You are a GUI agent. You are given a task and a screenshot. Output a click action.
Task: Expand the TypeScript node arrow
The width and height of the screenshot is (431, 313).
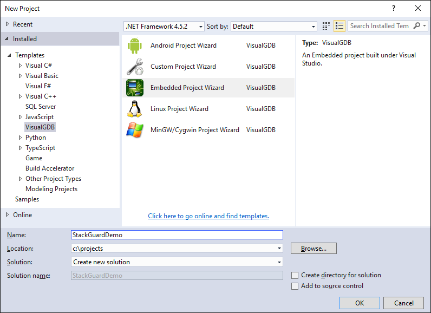pos(20,148)
